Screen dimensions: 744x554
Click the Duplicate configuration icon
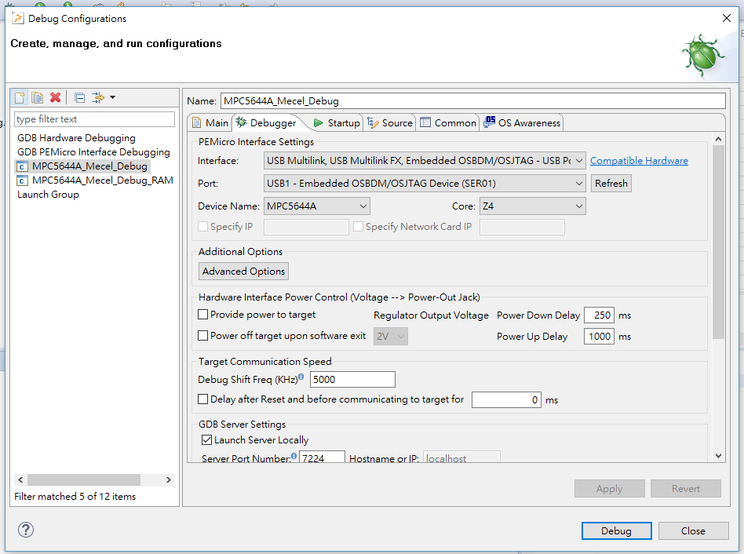click(37, 97)
